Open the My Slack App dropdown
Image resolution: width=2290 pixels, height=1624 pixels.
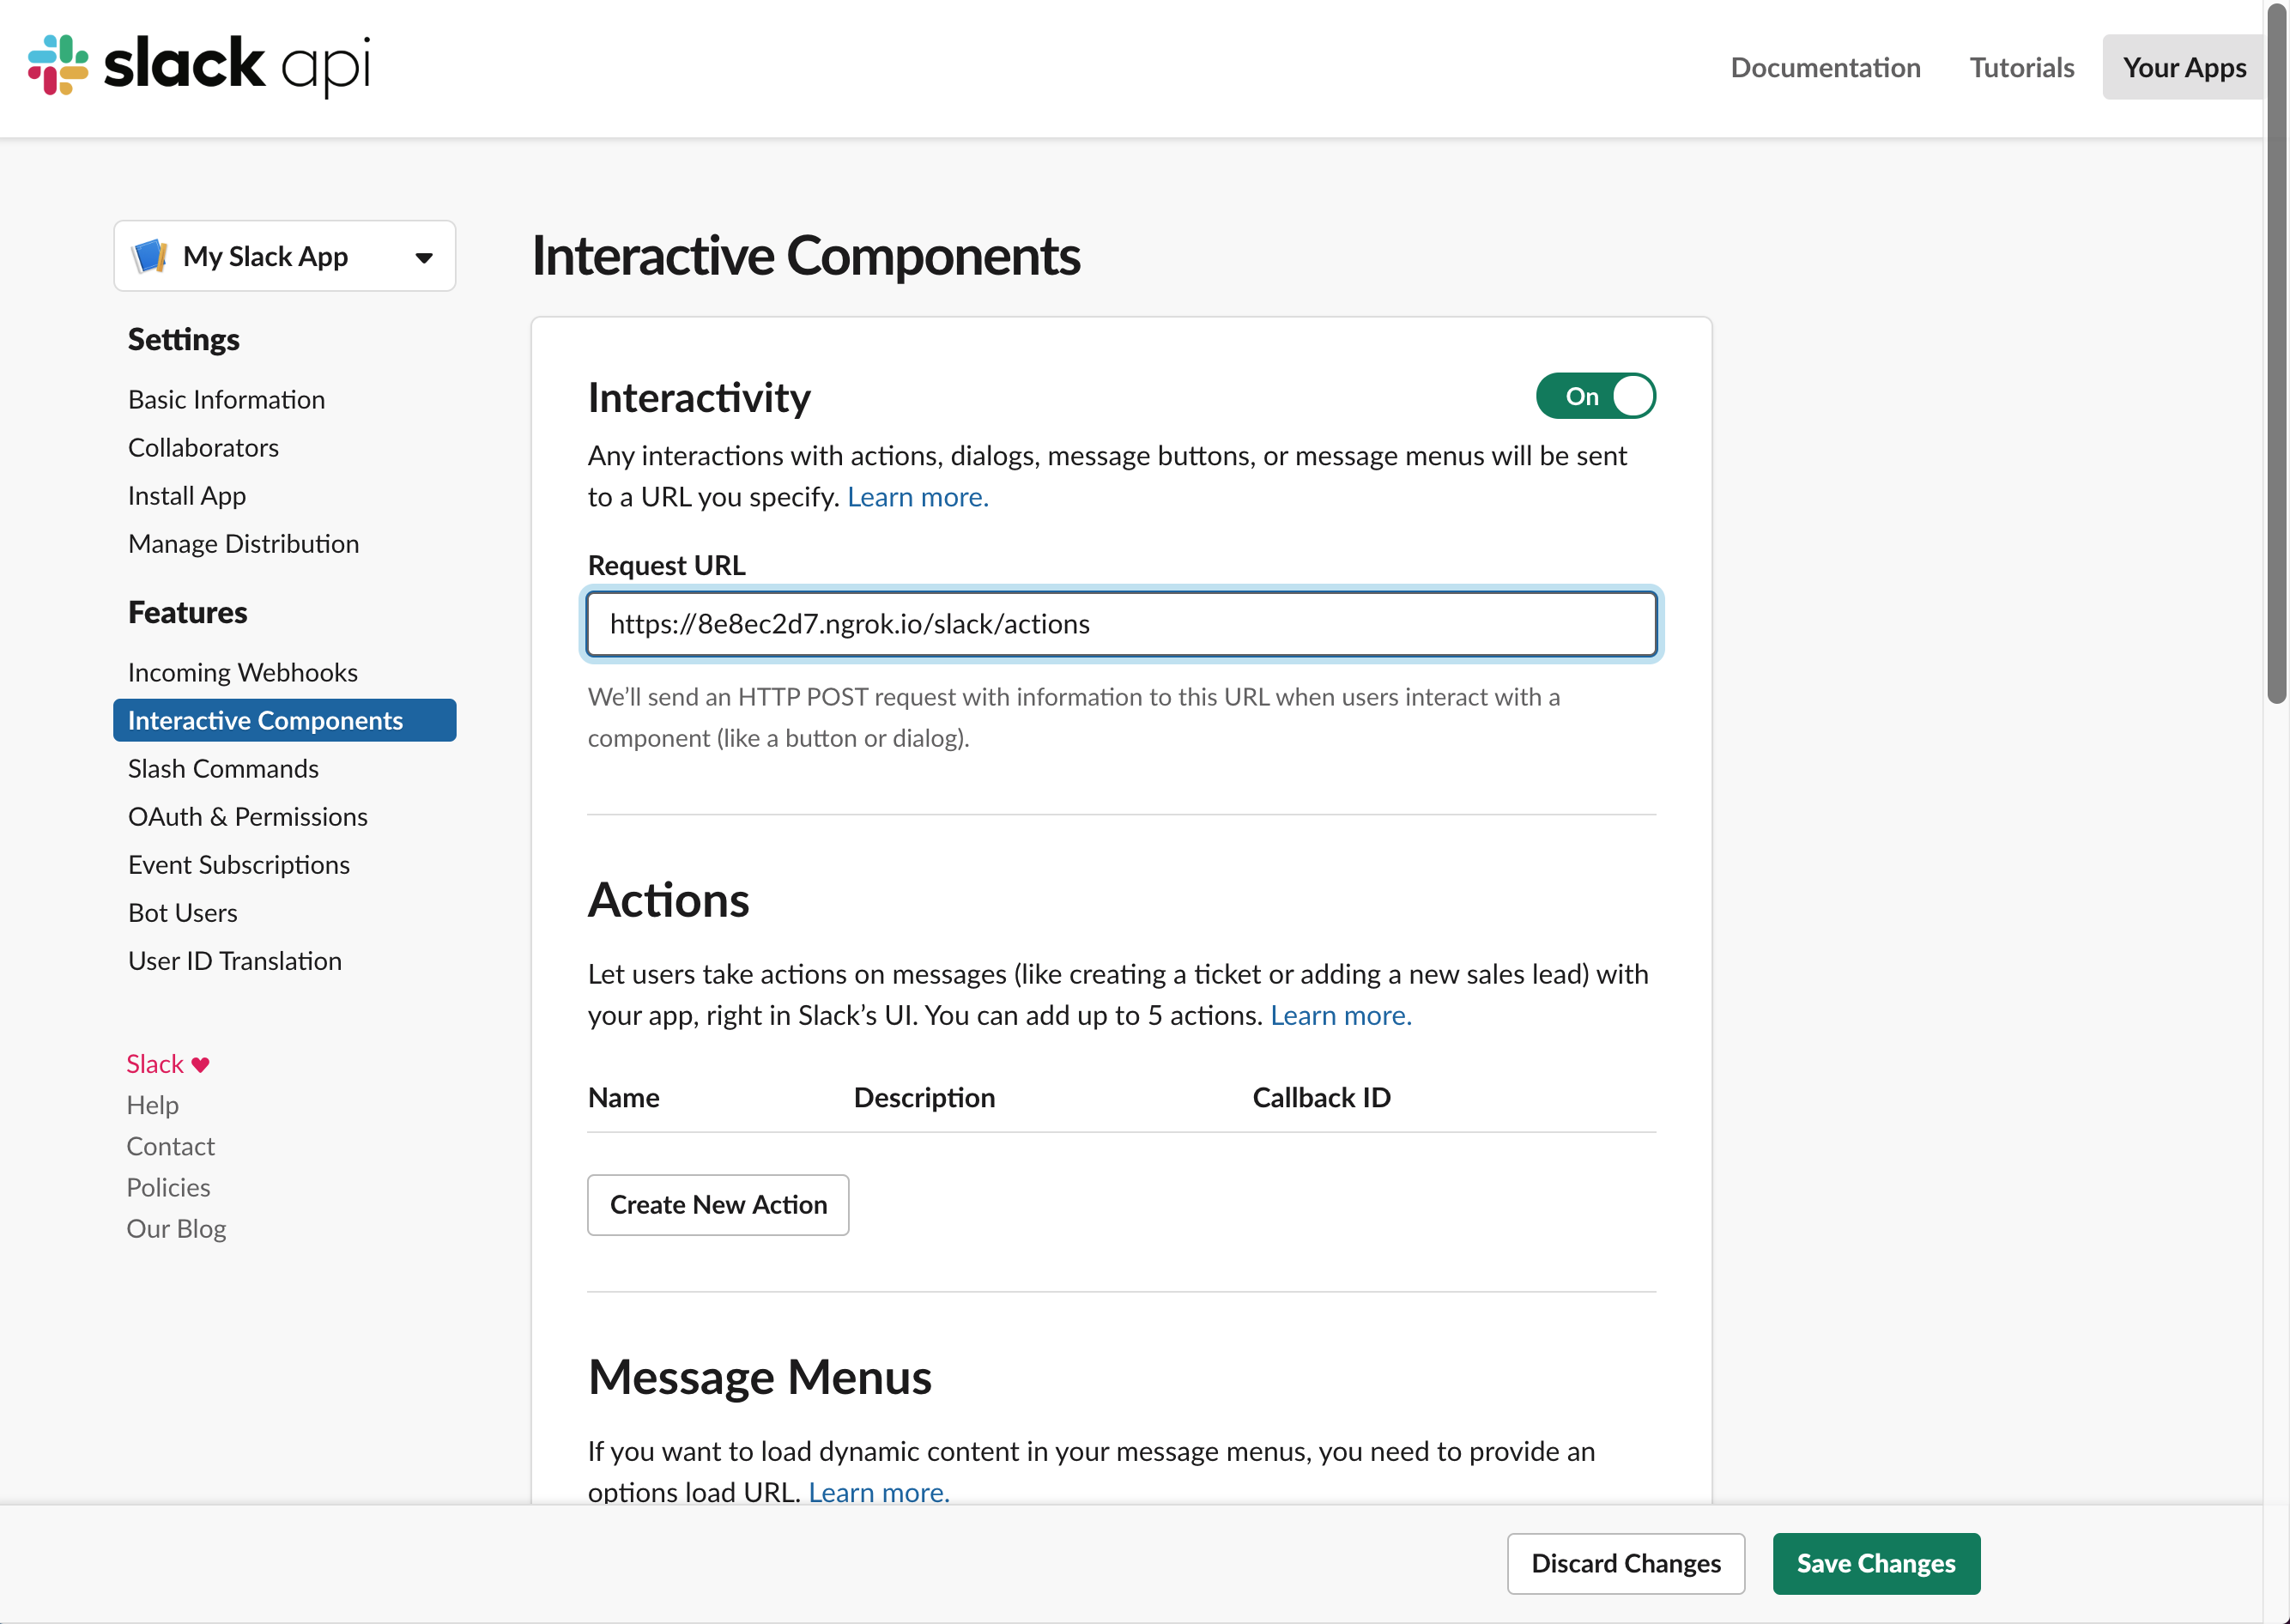[x=423, y=256]
